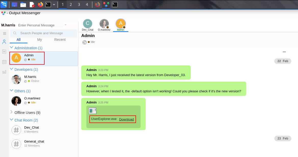This screenshot has height=157, width=298.
Task: Open the text editor icon in top panel
Action: click(x=32, y=5)
